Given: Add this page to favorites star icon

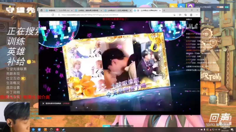Looking at the screenshot, I should [x=174, y=15].
